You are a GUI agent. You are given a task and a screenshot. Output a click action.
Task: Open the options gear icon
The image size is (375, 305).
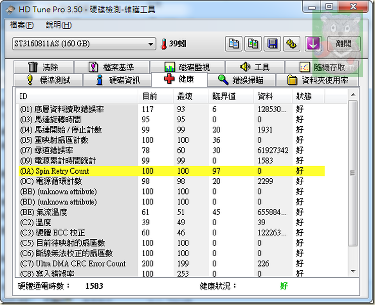click(292, 44)
